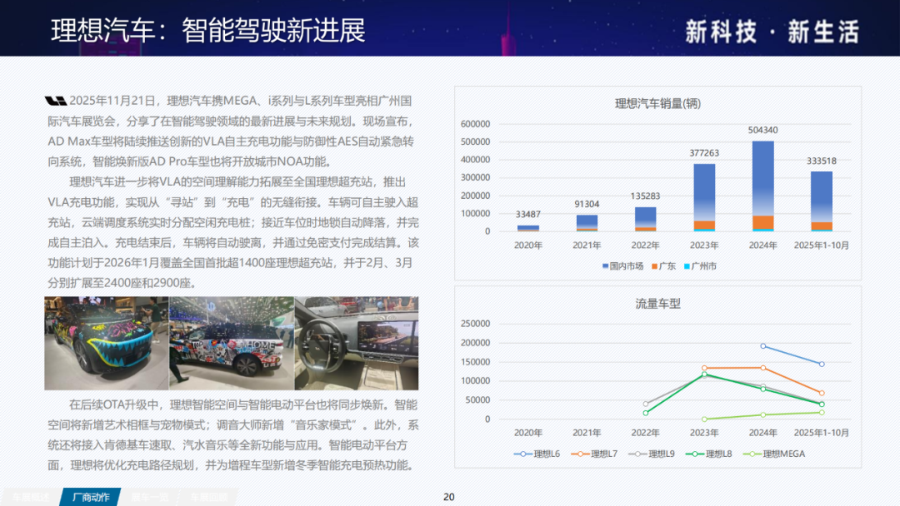Click the 流量车型 chart title

coord(657,304)
